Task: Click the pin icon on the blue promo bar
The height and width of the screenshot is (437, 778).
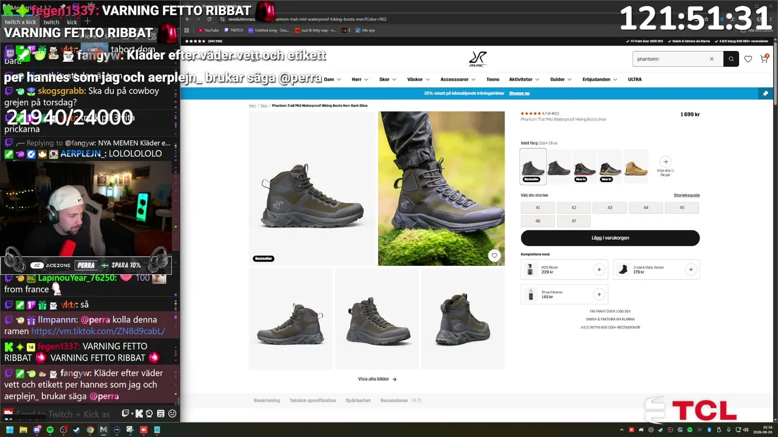Action: coord(765,93)
